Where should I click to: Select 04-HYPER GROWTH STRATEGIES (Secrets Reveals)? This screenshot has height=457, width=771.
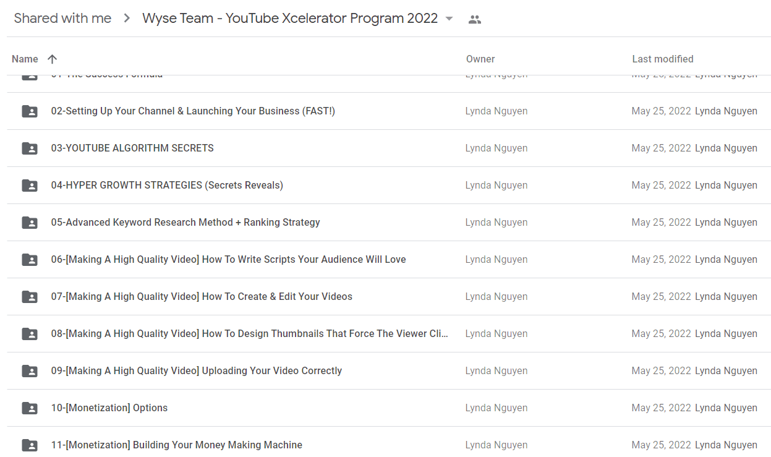tap(167, 186)
